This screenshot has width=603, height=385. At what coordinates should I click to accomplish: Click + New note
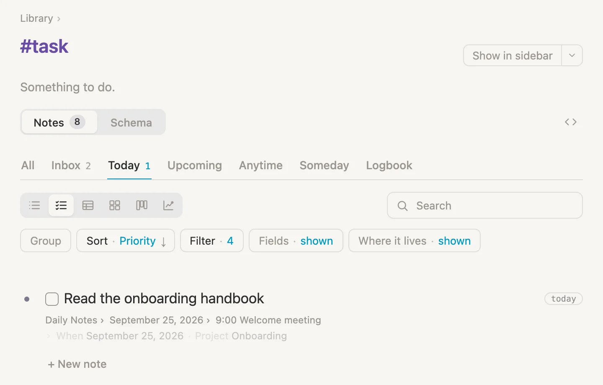[77, 364]
